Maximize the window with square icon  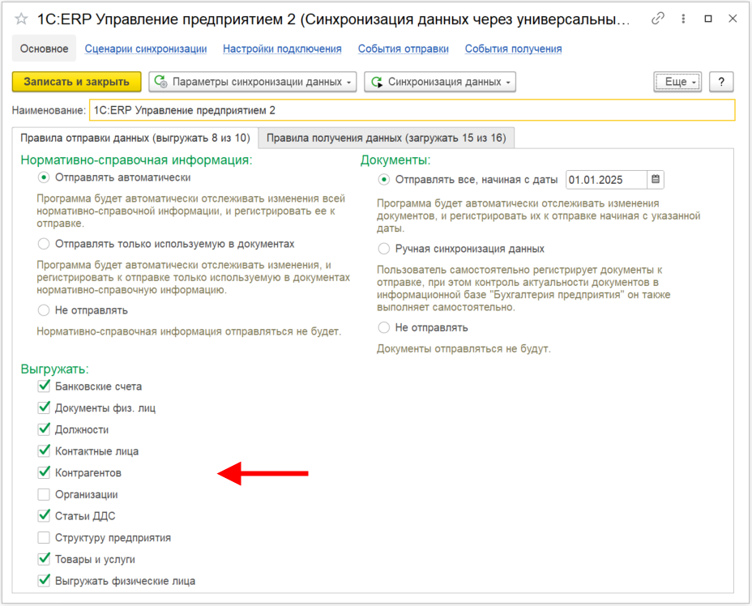click(x=708, y=19)
